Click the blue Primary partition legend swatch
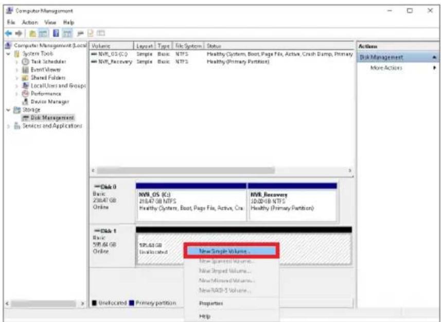The height and width of the screenshot is (322, 441). point(131,303)
